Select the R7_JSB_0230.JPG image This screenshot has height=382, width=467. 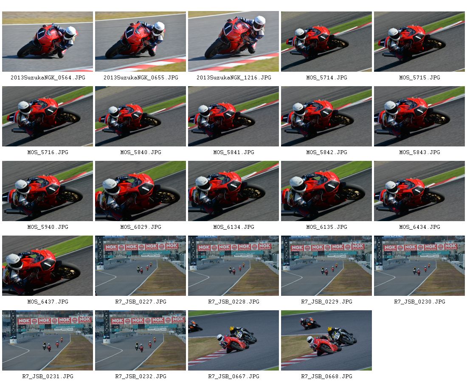pyautogui.click(x=419, y=266)
